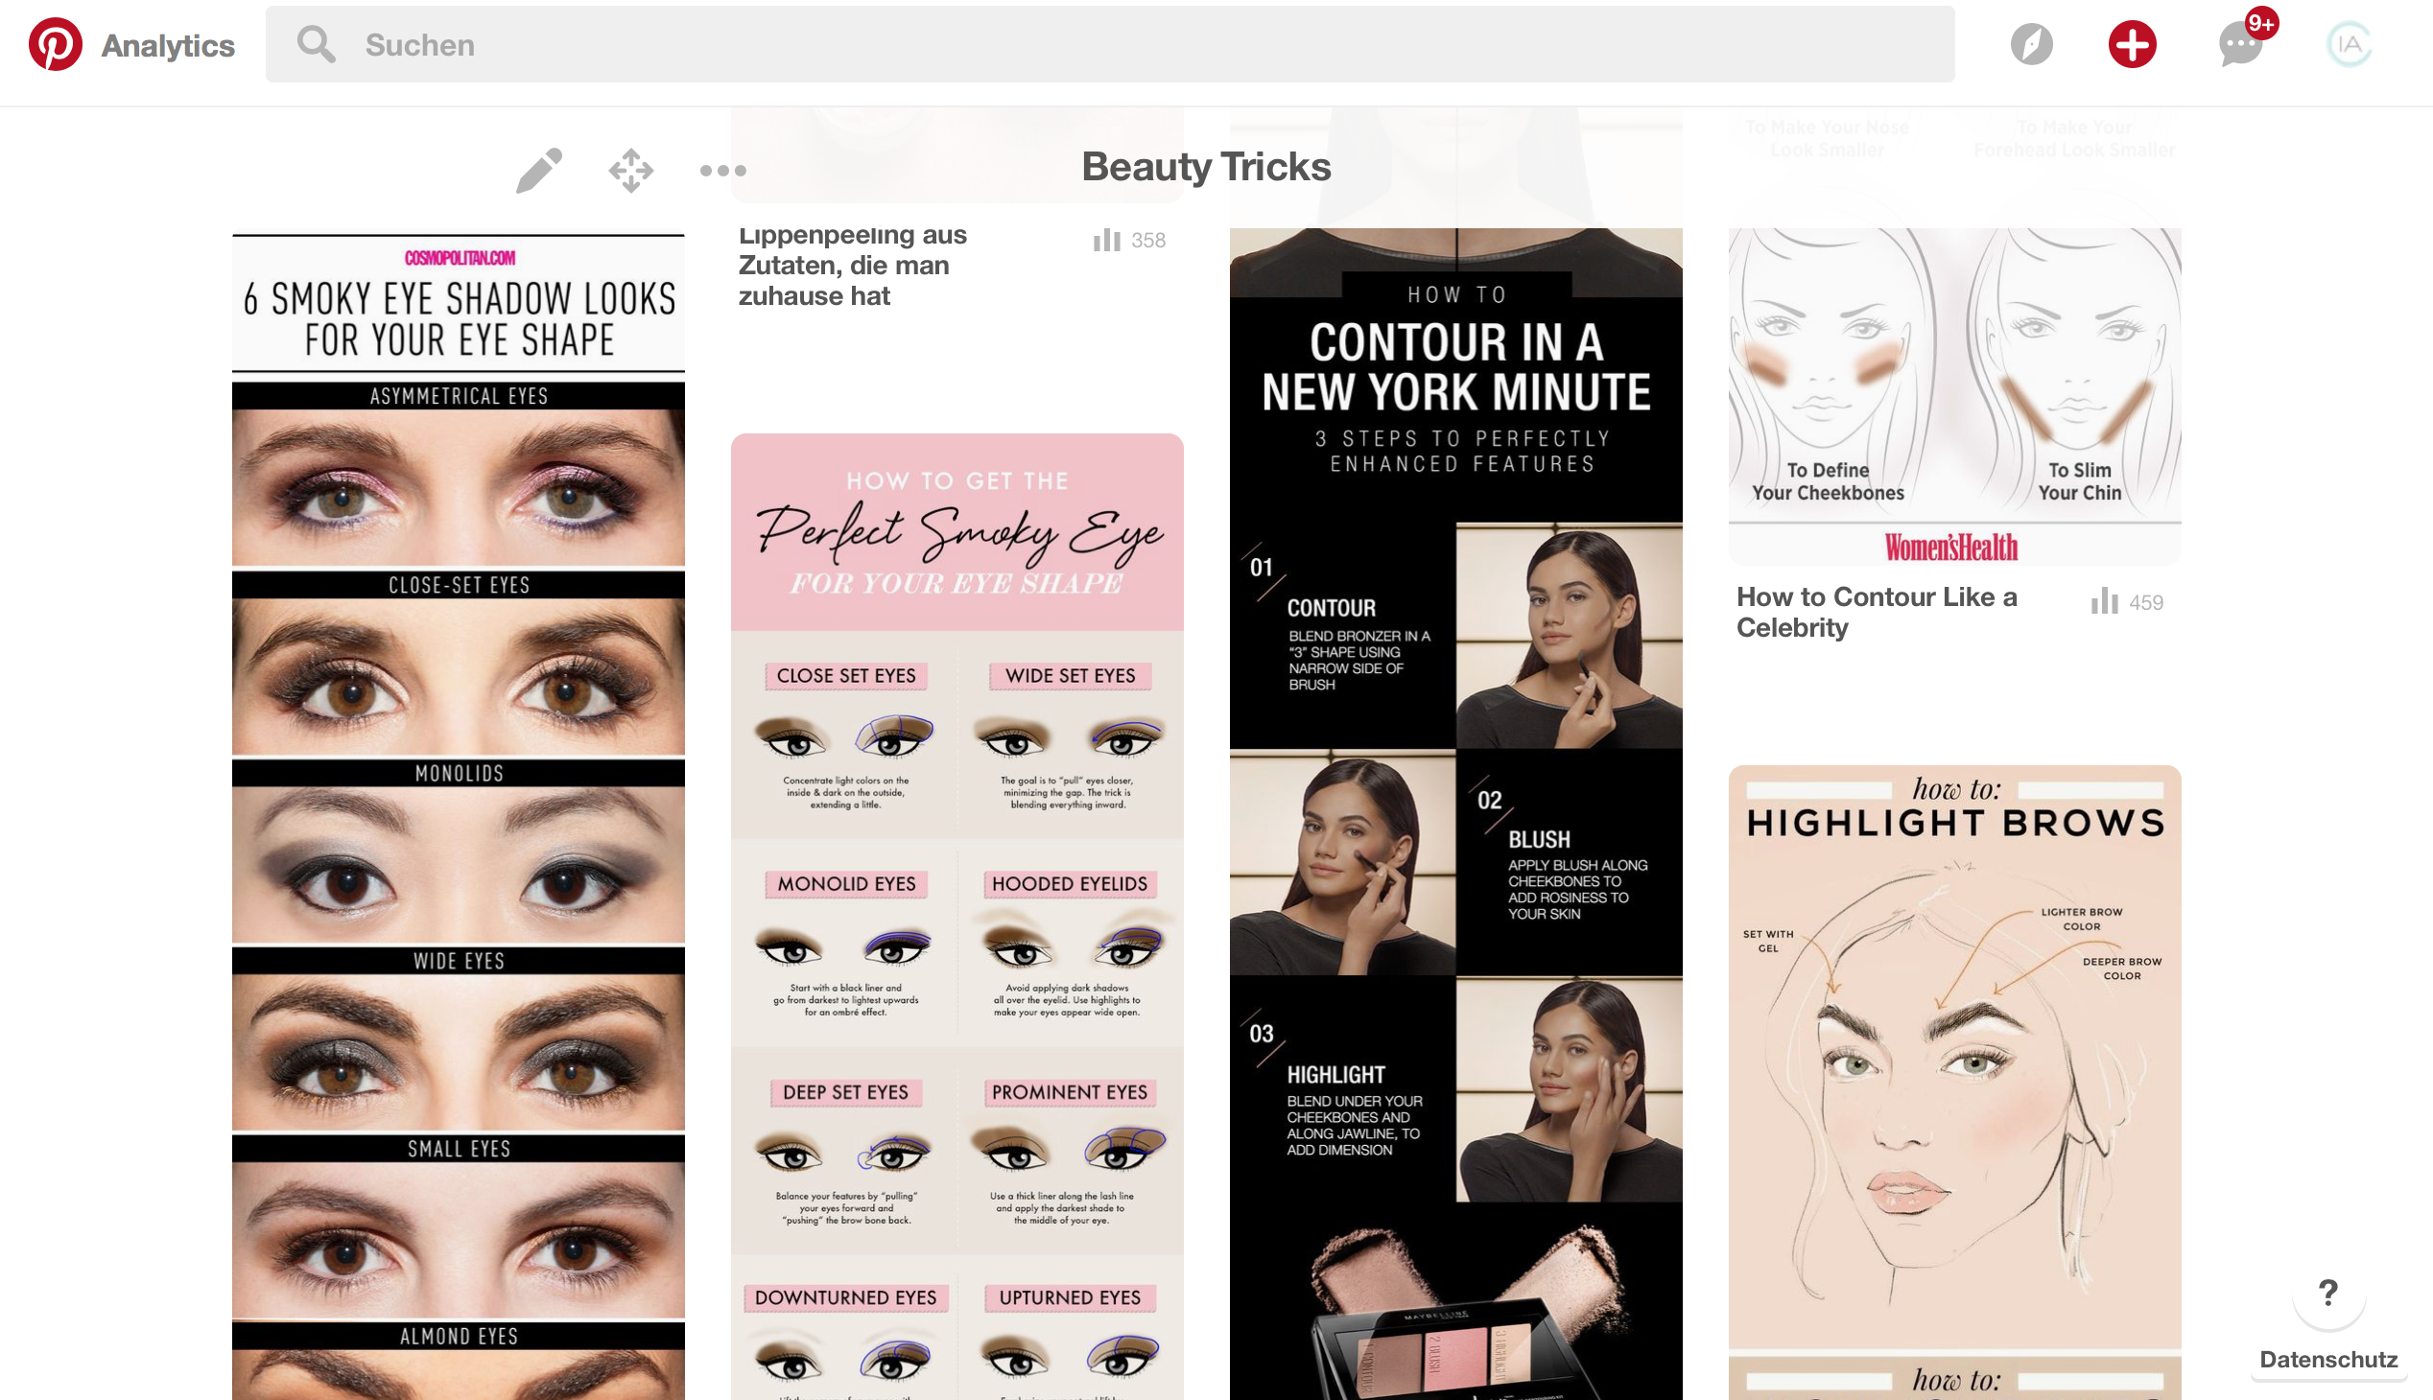
Task: Click the Pinterest logo icon
Action: click(56, 44)
